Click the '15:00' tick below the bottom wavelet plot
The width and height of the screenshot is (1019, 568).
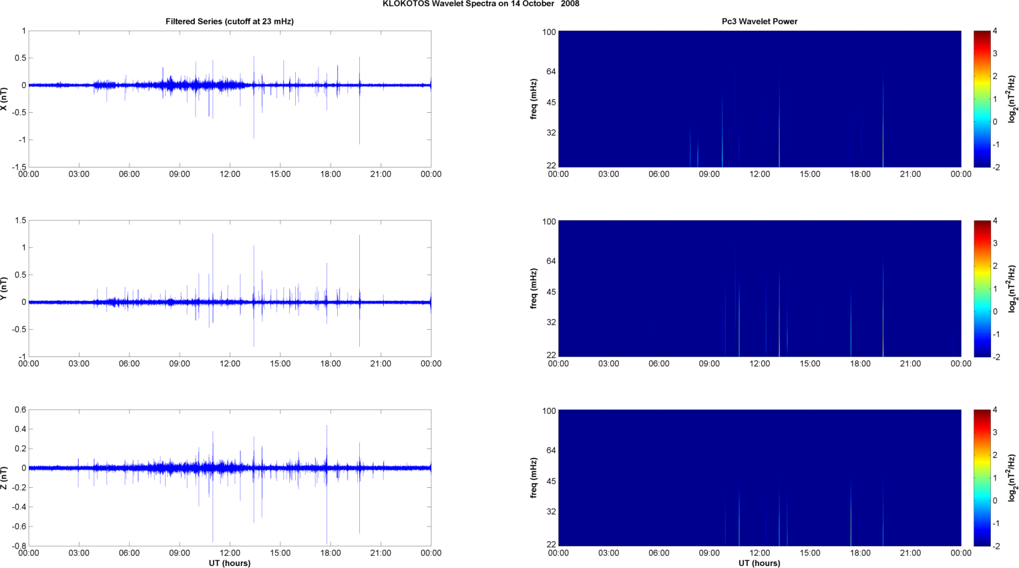[810, 553]
